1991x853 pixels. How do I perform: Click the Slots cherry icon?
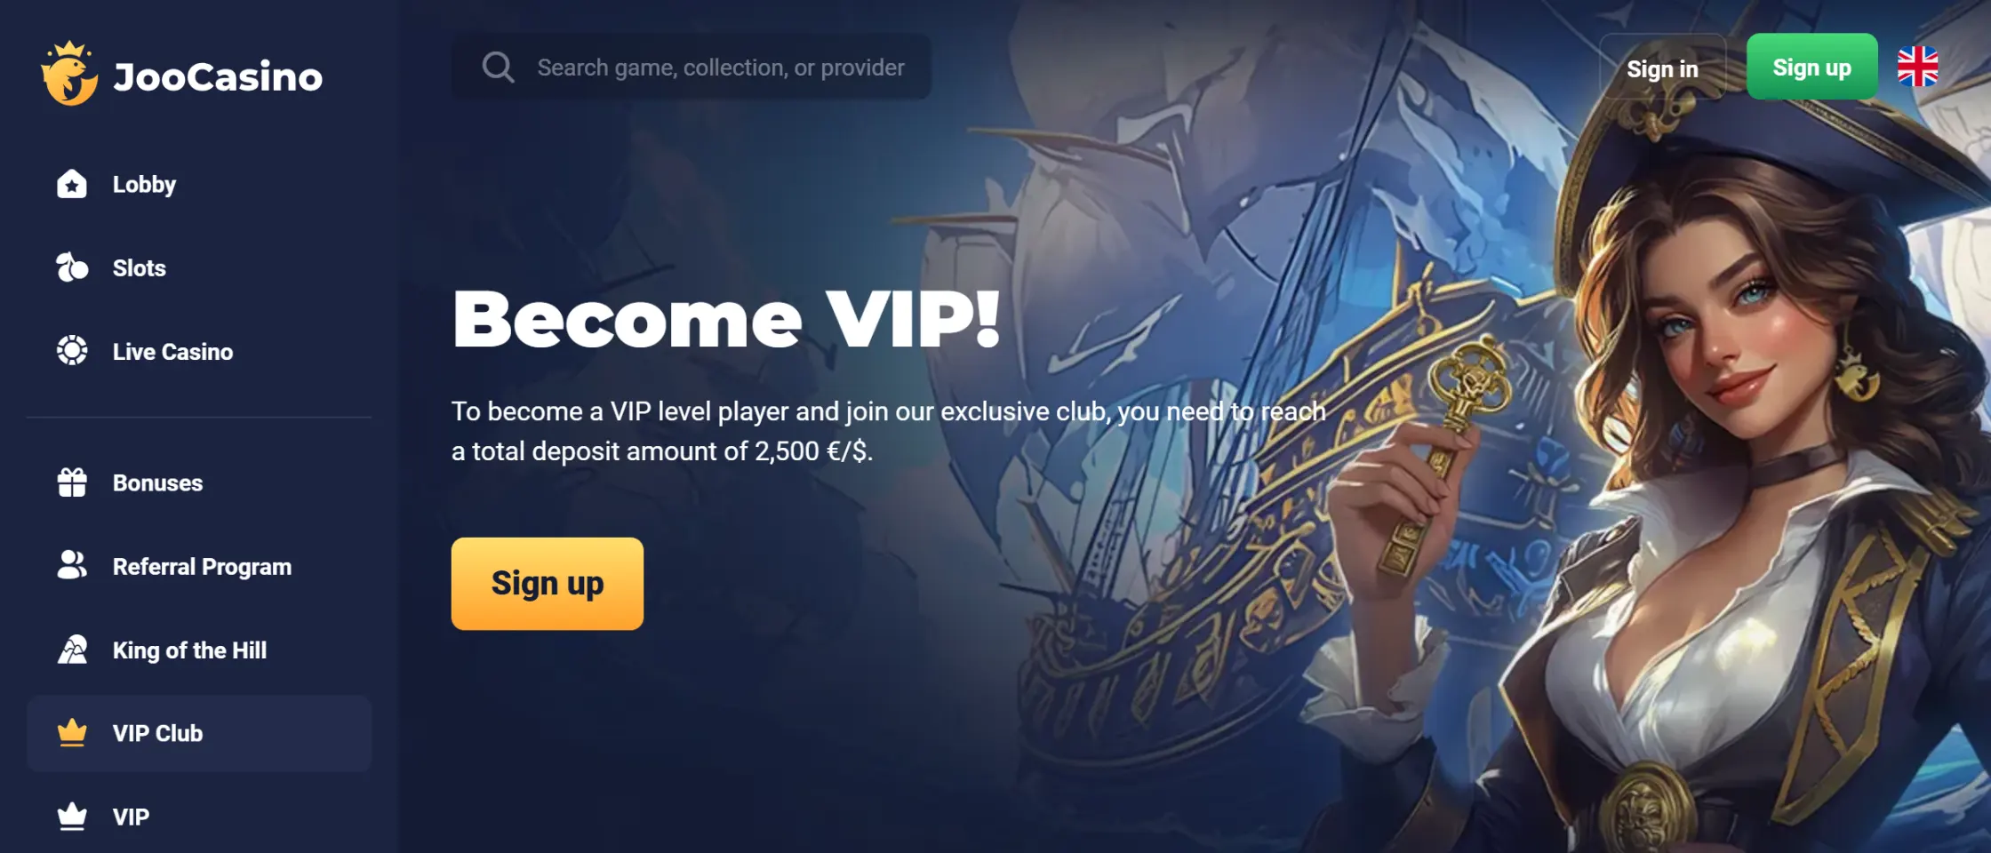coord(72,267)
